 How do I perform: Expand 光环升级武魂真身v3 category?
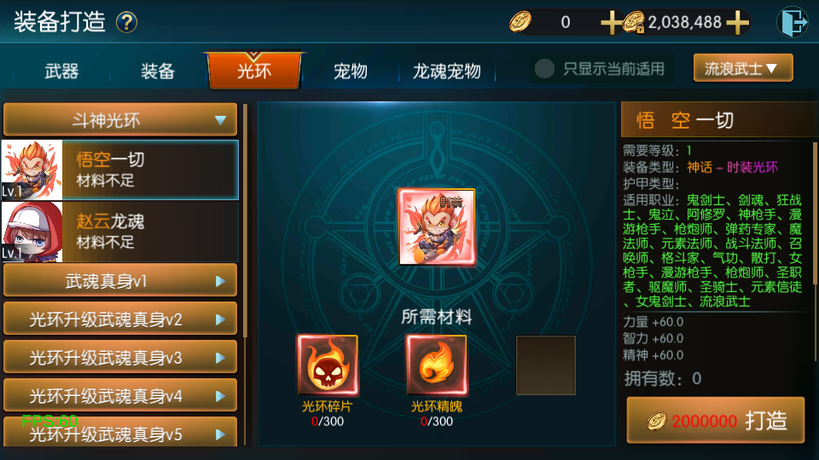[x=120, y=358]
